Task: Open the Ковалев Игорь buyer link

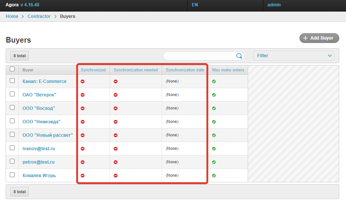Action: coord(39,176)
